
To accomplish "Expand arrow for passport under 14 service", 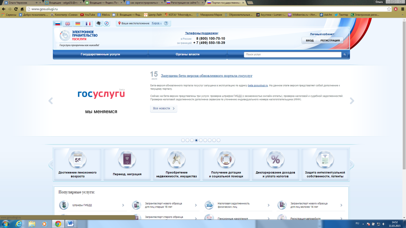I will pyautogui.click(x=341, y=205).
